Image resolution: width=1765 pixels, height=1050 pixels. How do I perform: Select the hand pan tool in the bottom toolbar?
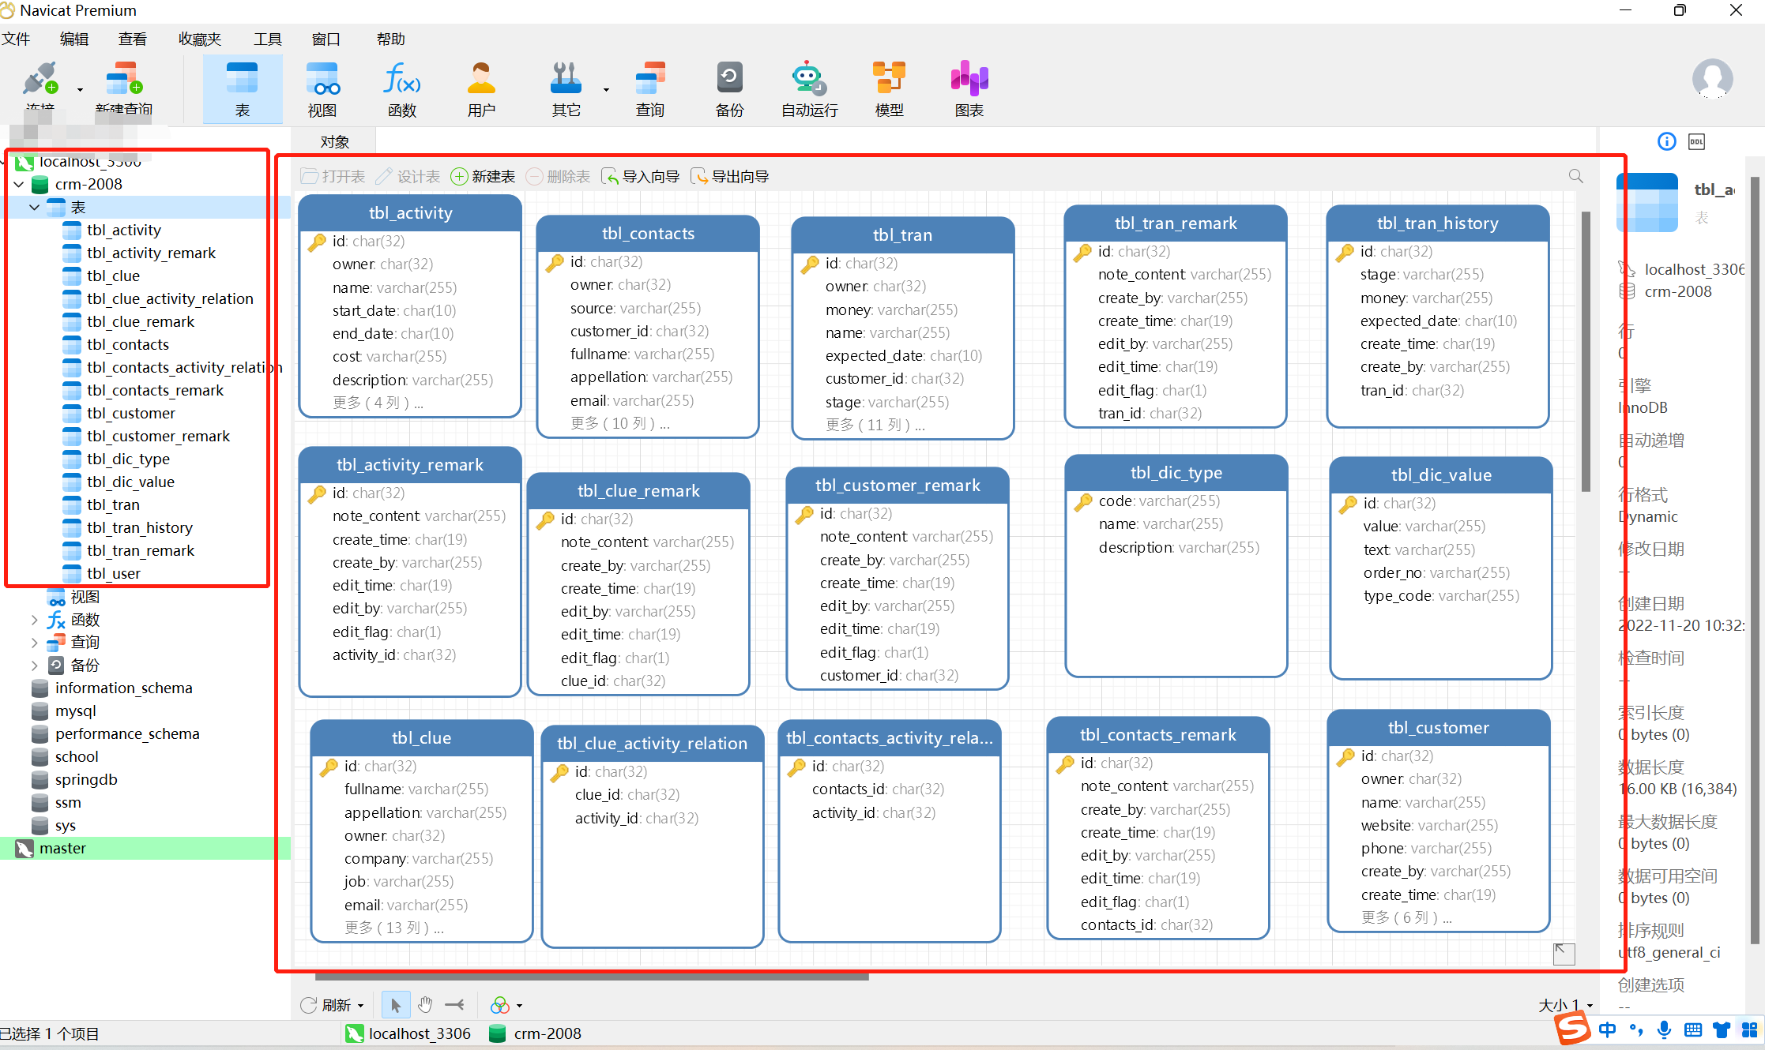click(425, 1005)
